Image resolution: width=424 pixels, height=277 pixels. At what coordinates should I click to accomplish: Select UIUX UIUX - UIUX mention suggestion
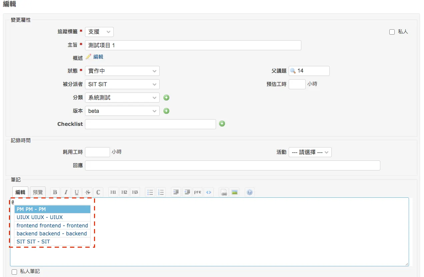pyautogui.click(x=52, y=217)
